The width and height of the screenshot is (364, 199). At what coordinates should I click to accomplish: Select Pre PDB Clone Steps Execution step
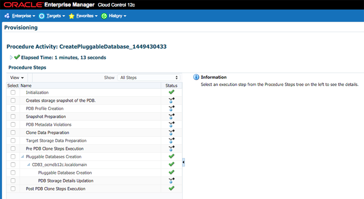pyautogui.click(x=55, y=148)
